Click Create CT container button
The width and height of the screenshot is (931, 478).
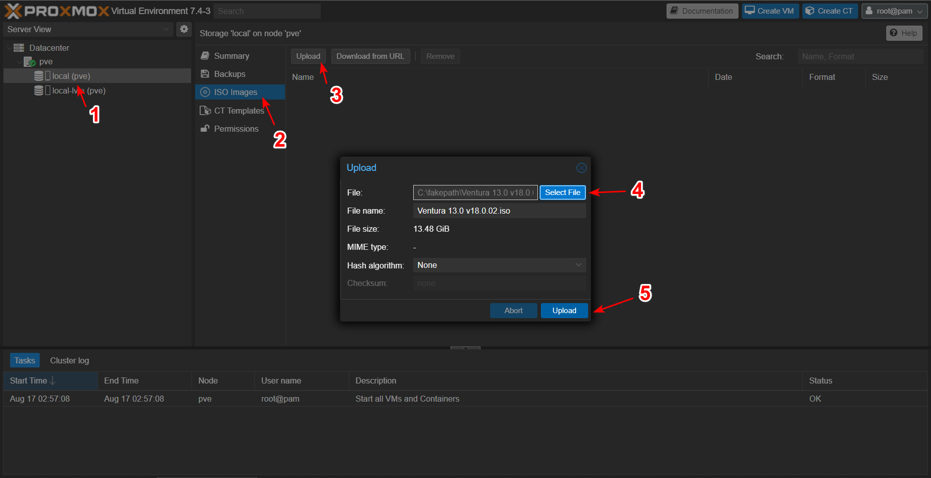(x=829, y=11)
